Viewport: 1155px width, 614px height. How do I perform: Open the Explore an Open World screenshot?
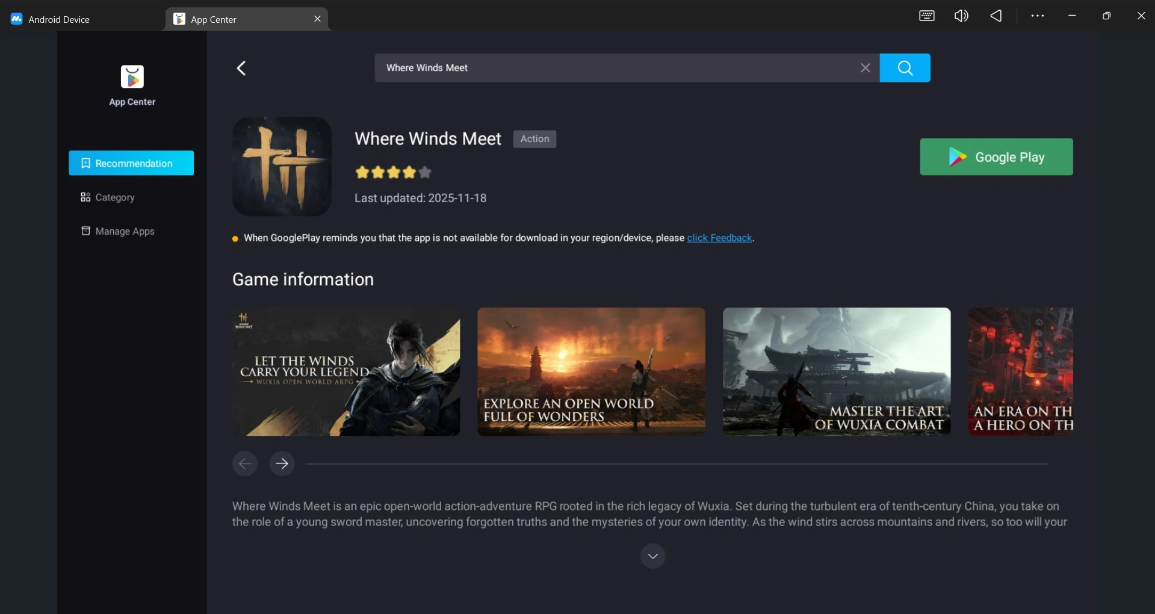coord(591,372)
